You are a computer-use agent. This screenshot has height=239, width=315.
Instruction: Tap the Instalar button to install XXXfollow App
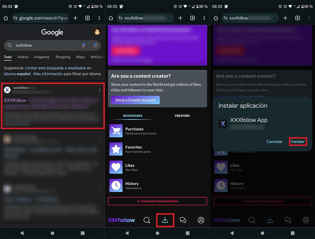coord(298,141)
